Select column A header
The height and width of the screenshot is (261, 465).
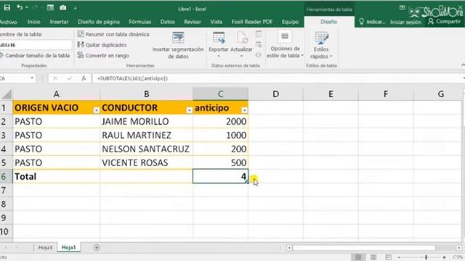click(57, 94)
